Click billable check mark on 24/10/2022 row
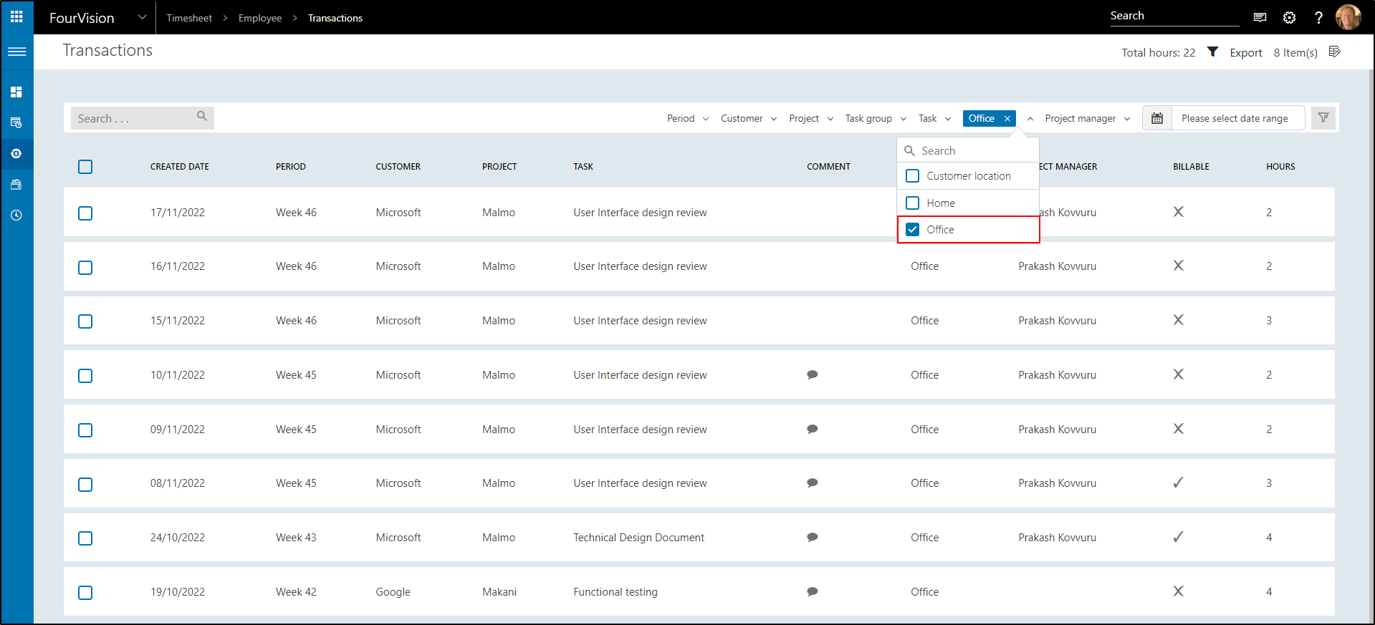Viewport: 1375px width, 625px height. click(x=1178, y=537)
